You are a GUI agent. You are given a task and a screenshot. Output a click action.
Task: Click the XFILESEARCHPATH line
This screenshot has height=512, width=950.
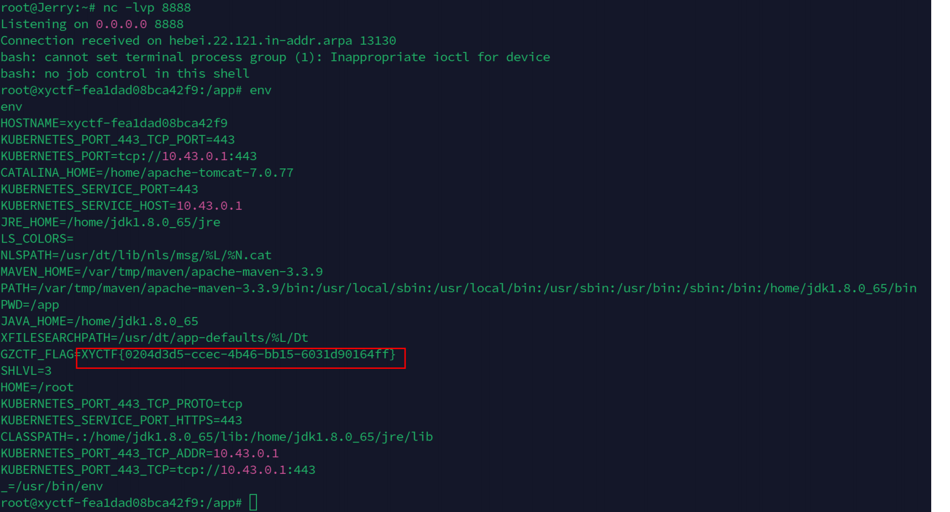coord(154,337)
